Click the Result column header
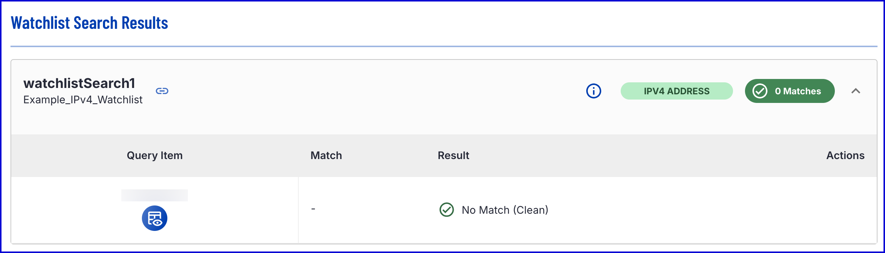Viewport: 885px width, 253px height. click(x=453, y=155)
